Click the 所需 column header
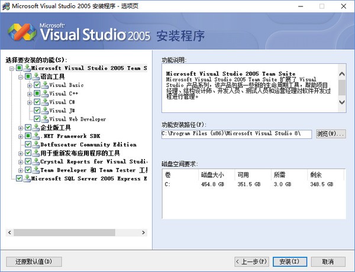 [289, 174]
